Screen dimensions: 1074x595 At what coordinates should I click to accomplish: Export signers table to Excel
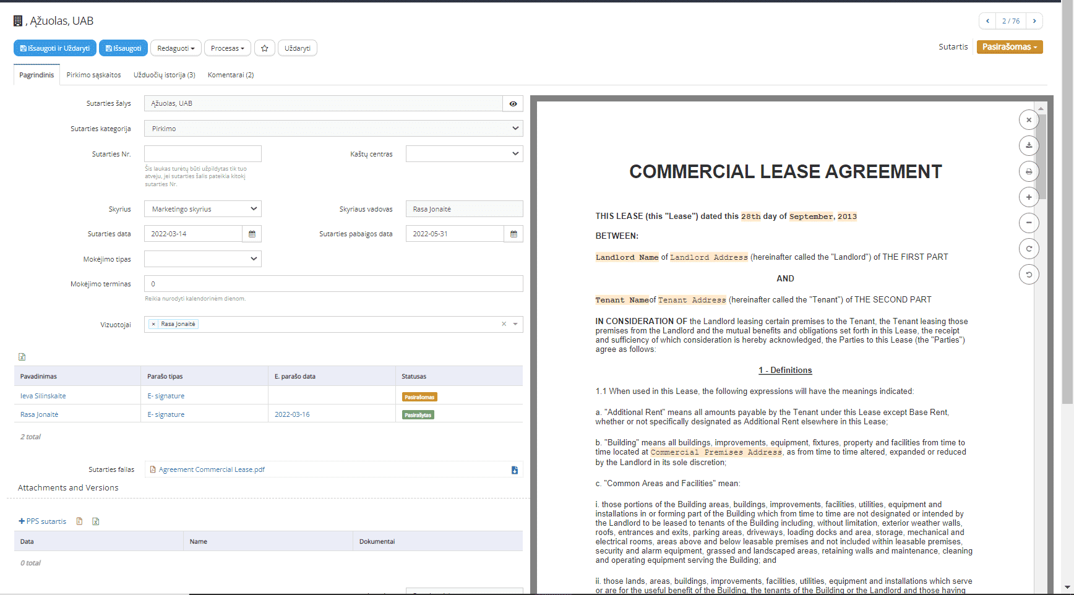coord(22,357)
